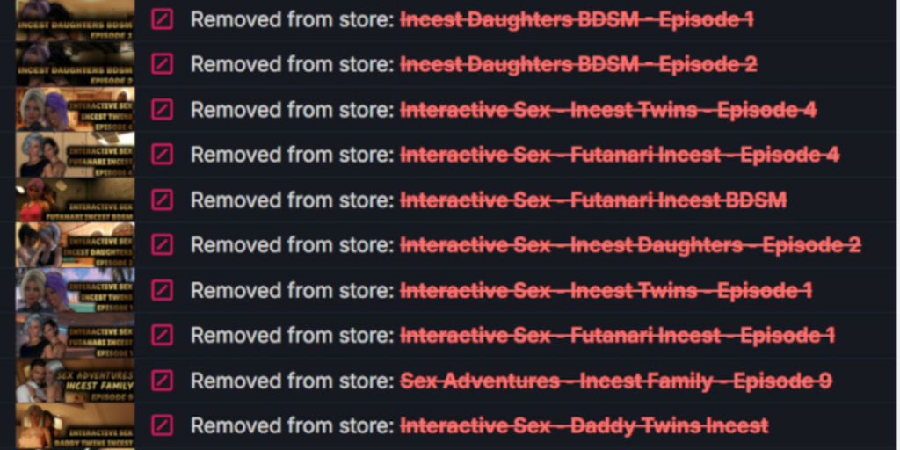Image resolution: width=900 pixels, height=450 pixels.
Task: Select thumbnail for Sex Adventures Incest Family Episode 9
Action: (76, 381)
